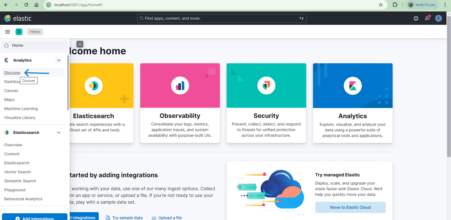Viewport: 451px width, 220px height.
Task: Open the Elasticsearch link under Content
Action: 17,163
